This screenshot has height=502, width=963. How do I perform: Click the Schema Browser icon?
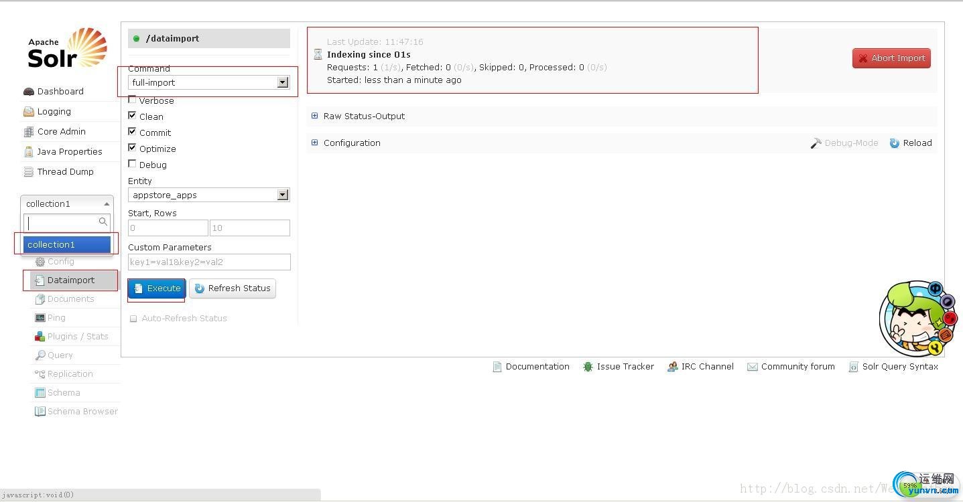(x=40, y=412)
